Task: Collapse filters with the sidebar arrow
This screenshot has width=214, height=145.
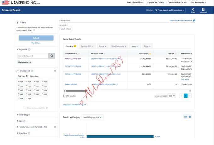Action: pyautogui.click(x=17, y=23)
